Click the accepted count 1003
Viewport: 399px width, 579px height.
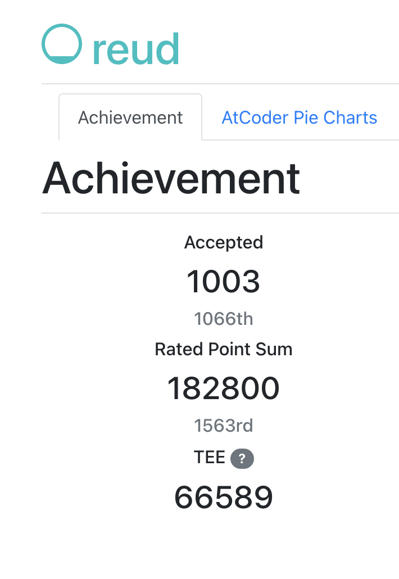(x=224, y=281)
